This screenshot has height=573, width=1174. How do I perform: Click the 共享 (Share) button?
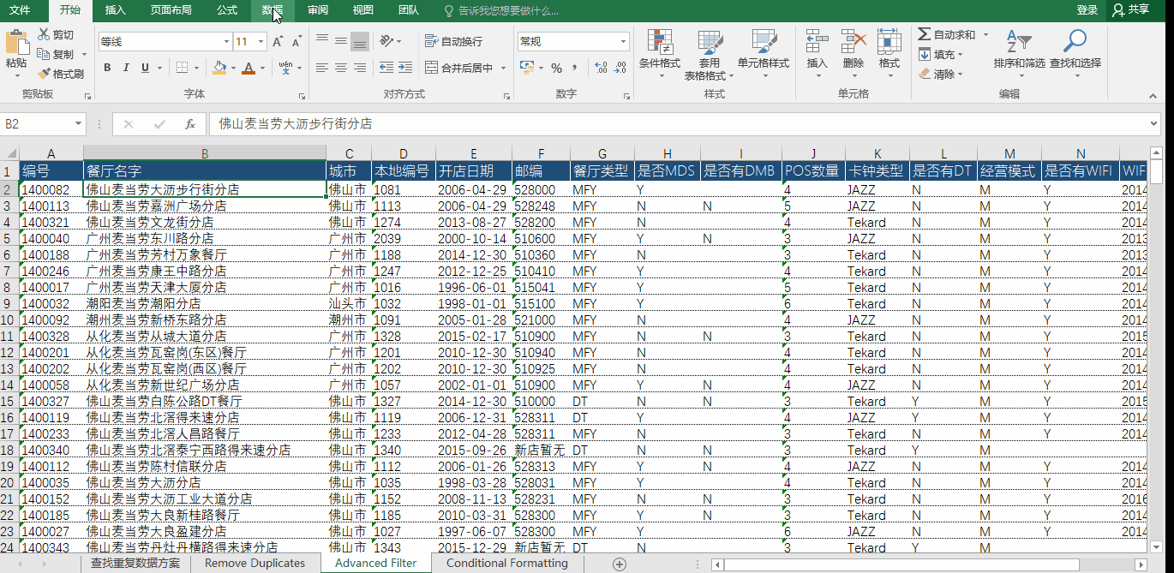[1131, 9]
